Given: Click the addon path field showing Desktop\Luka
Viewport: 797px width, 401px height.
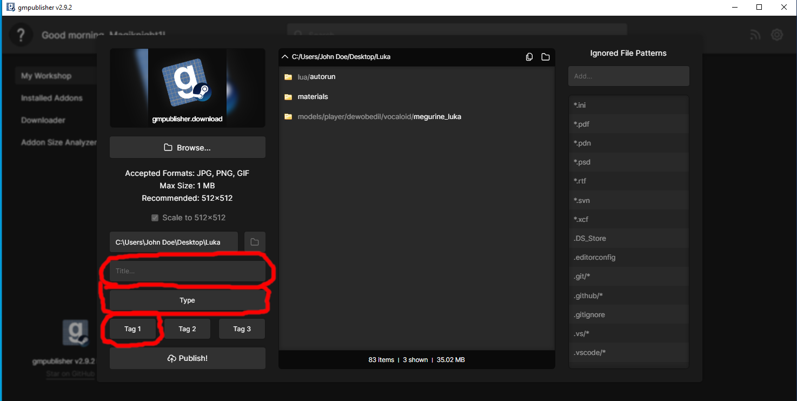Looking at the screenshot, I should coord(174,242).
